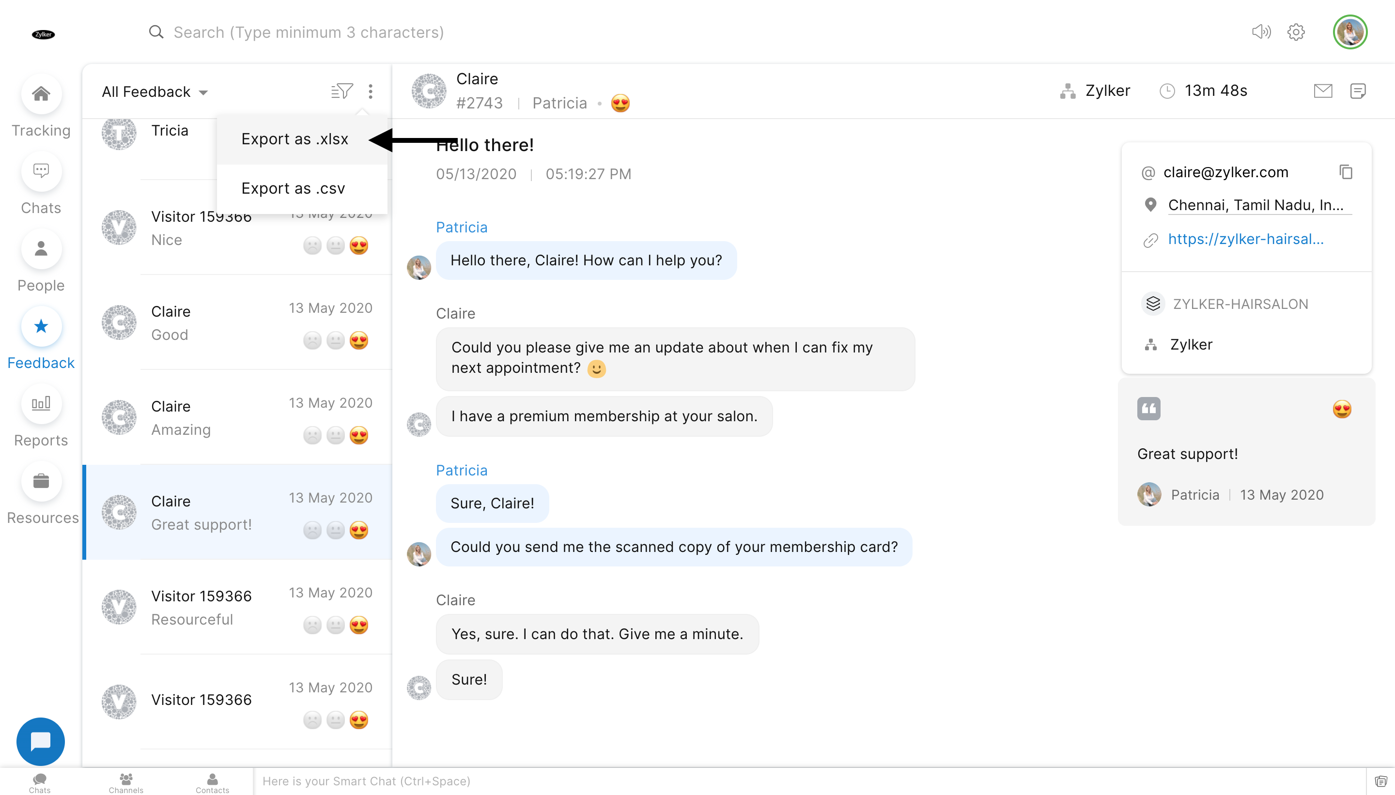
Task: Open the blue chat bubble button
Action: [40, 741]
